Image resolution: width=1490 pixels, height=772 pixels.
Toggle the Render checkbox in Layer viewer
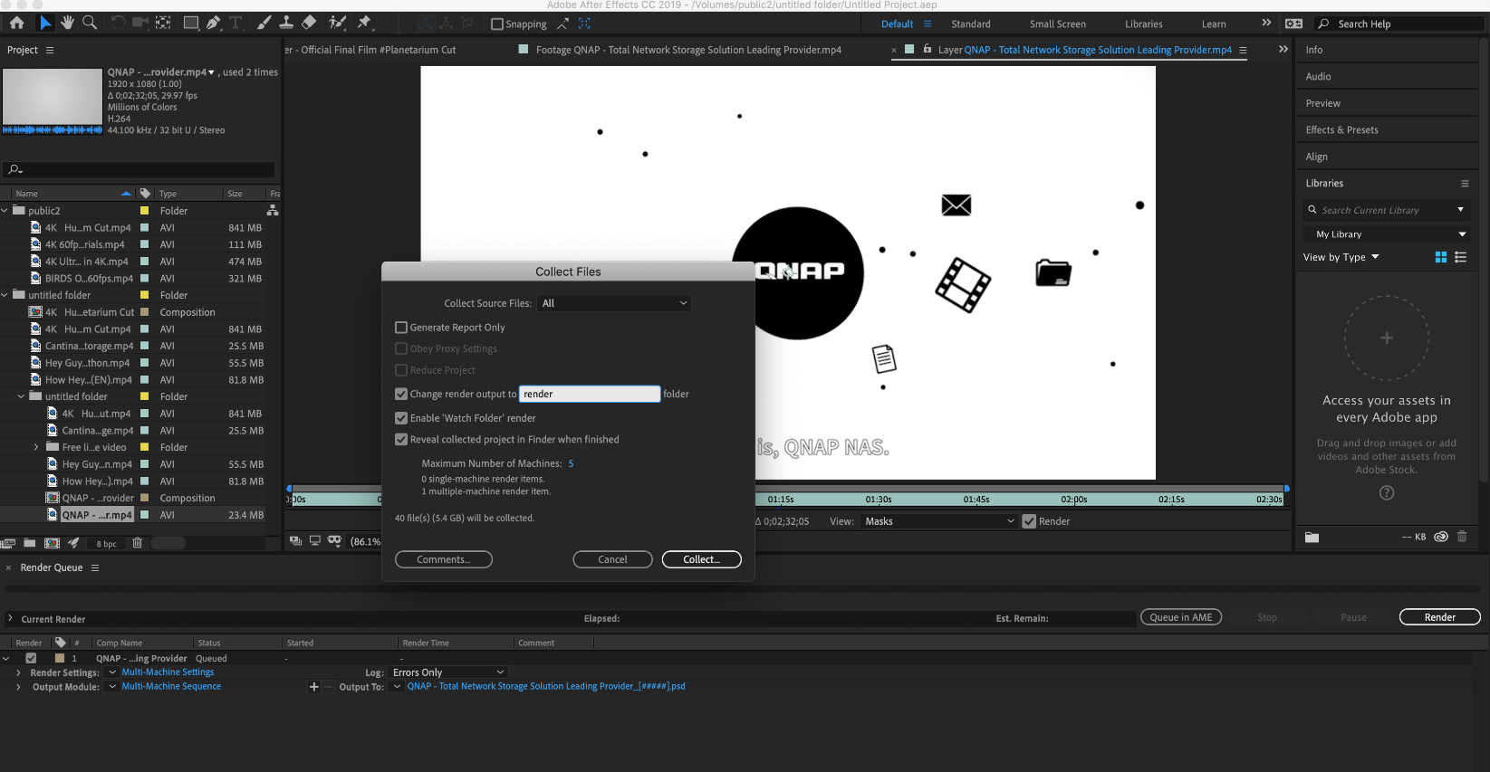click(1029, 521)
